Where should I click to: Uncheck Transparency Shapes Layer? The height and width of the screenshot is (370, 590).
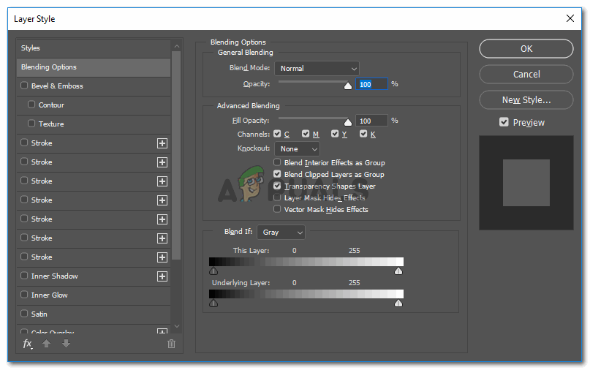[277, 186]
